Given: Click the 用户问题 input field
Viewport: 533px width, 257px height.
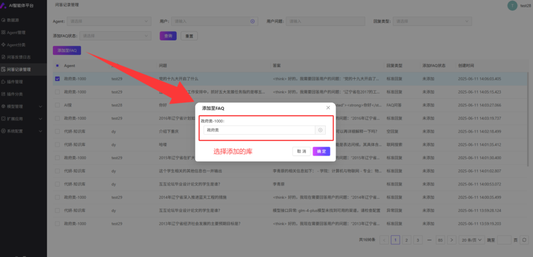Looking at the screenshot, I should tap(325, 21).
